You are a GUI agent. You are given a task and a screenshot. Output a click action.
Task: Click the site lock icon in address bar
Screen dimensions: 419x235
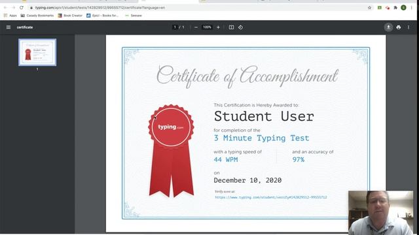pyautogui.click(x=31, y=7)
